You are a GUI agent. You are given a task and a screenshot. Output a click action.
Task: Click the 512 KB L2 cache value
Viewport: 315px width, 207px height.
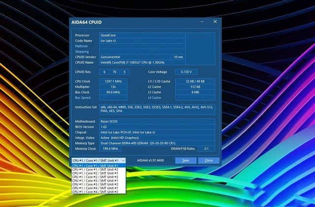195,87
